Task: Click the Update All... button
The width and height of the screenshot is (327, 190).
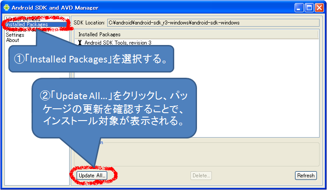Action: (92, 176)
